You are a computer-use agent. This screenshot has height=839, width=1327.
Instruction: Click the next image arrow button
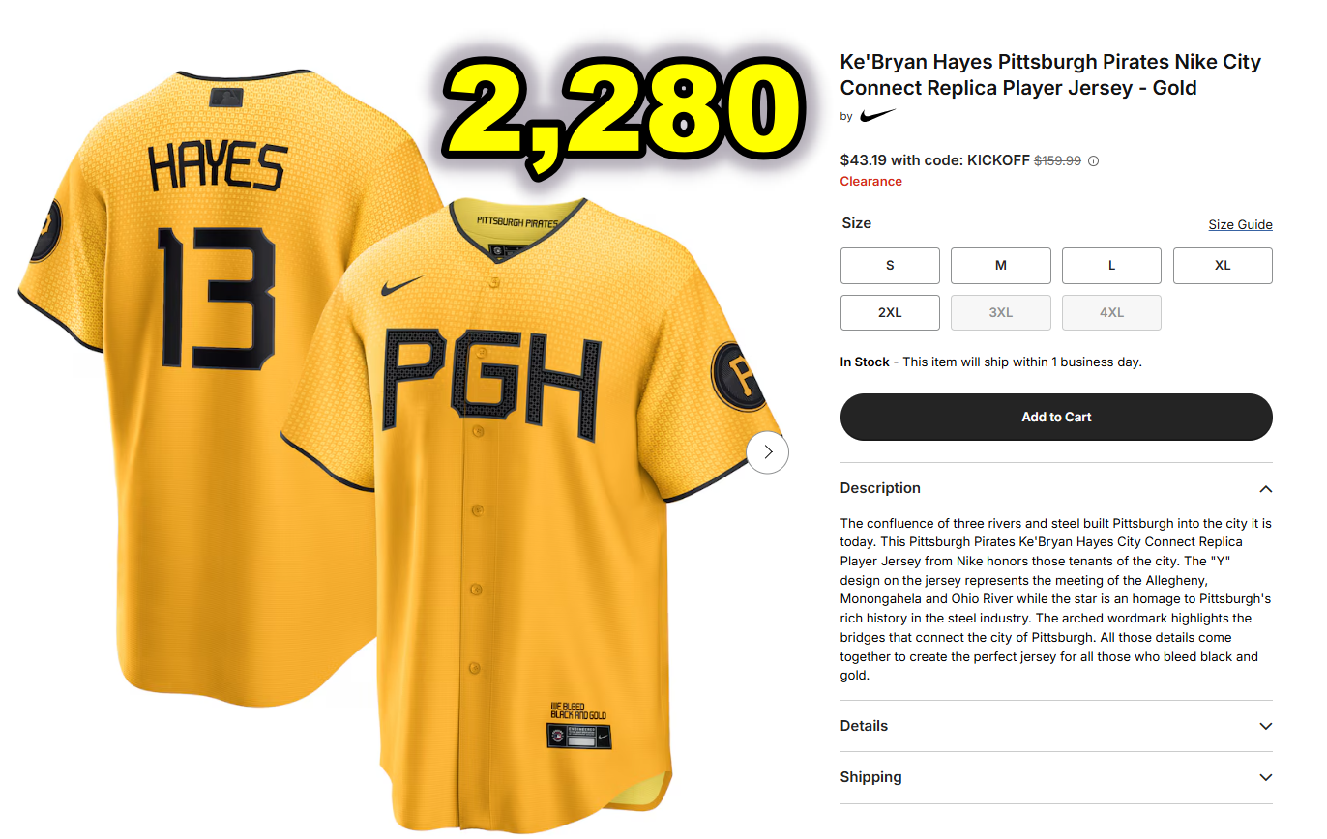768,451
